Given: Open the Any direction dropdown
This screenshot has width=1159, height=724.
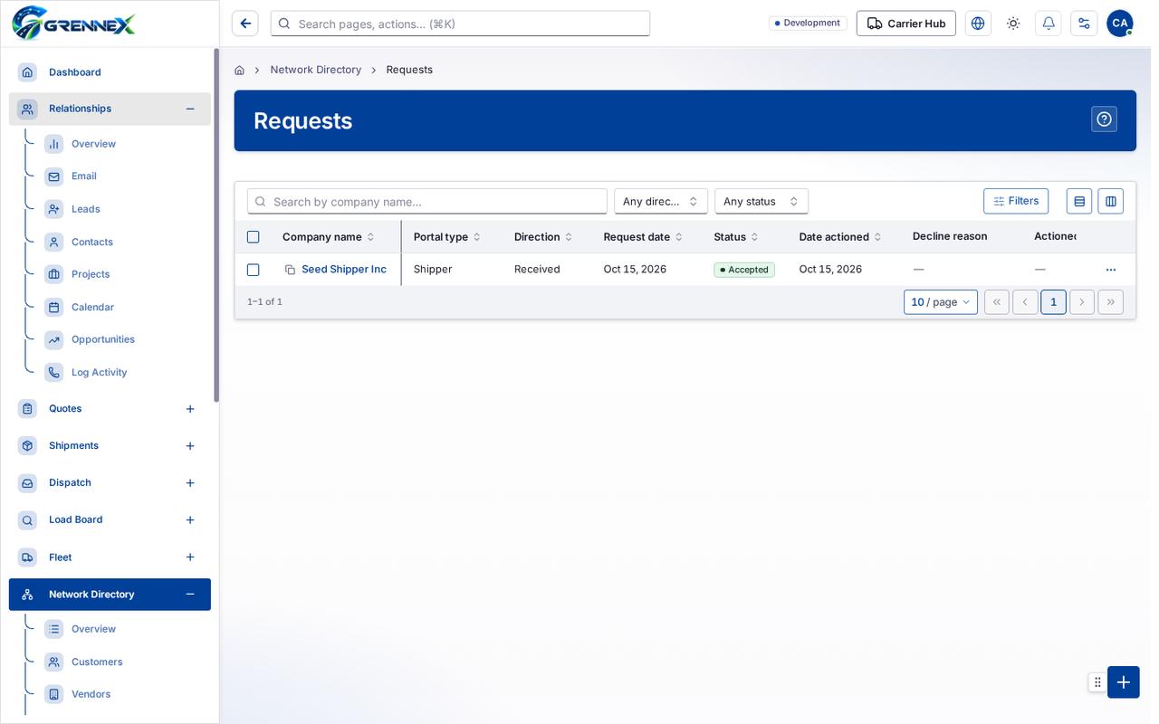Looking at the screenshot, I should [661, 201].
